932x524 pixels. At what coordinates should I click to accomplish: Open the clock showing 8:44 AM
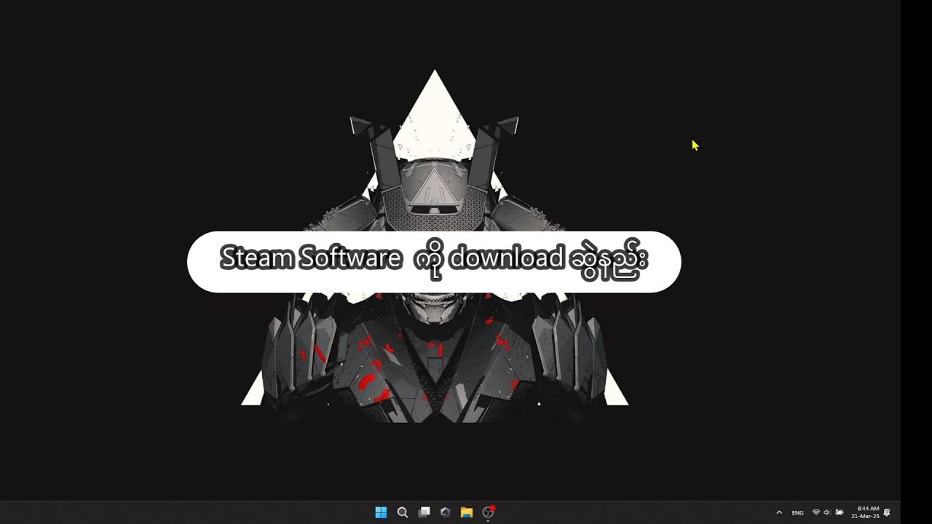pos(866,512)
